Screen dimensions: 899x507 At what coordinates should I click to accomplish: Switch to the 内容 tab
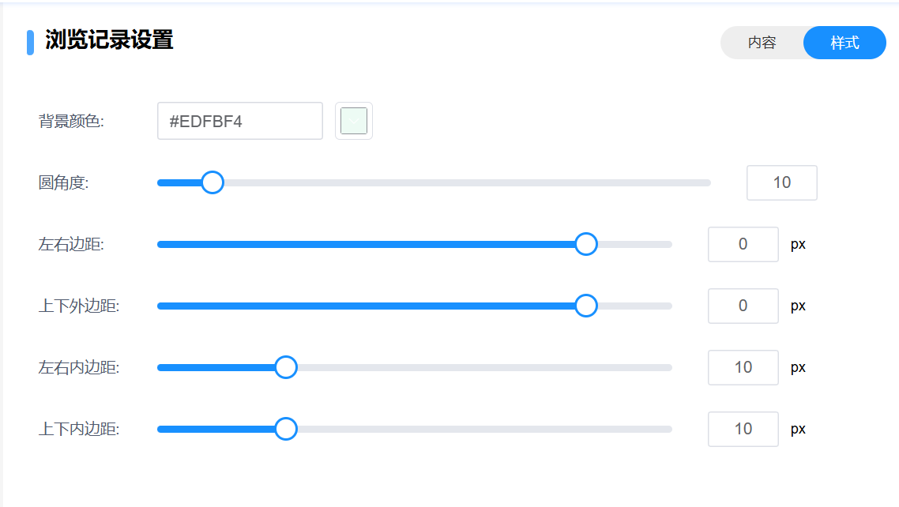pos(762,43)
